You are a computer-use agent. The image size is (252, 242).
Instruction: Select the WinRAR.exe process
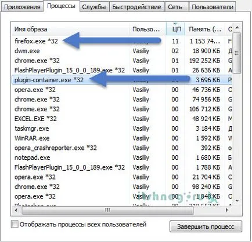pos(122,138)
